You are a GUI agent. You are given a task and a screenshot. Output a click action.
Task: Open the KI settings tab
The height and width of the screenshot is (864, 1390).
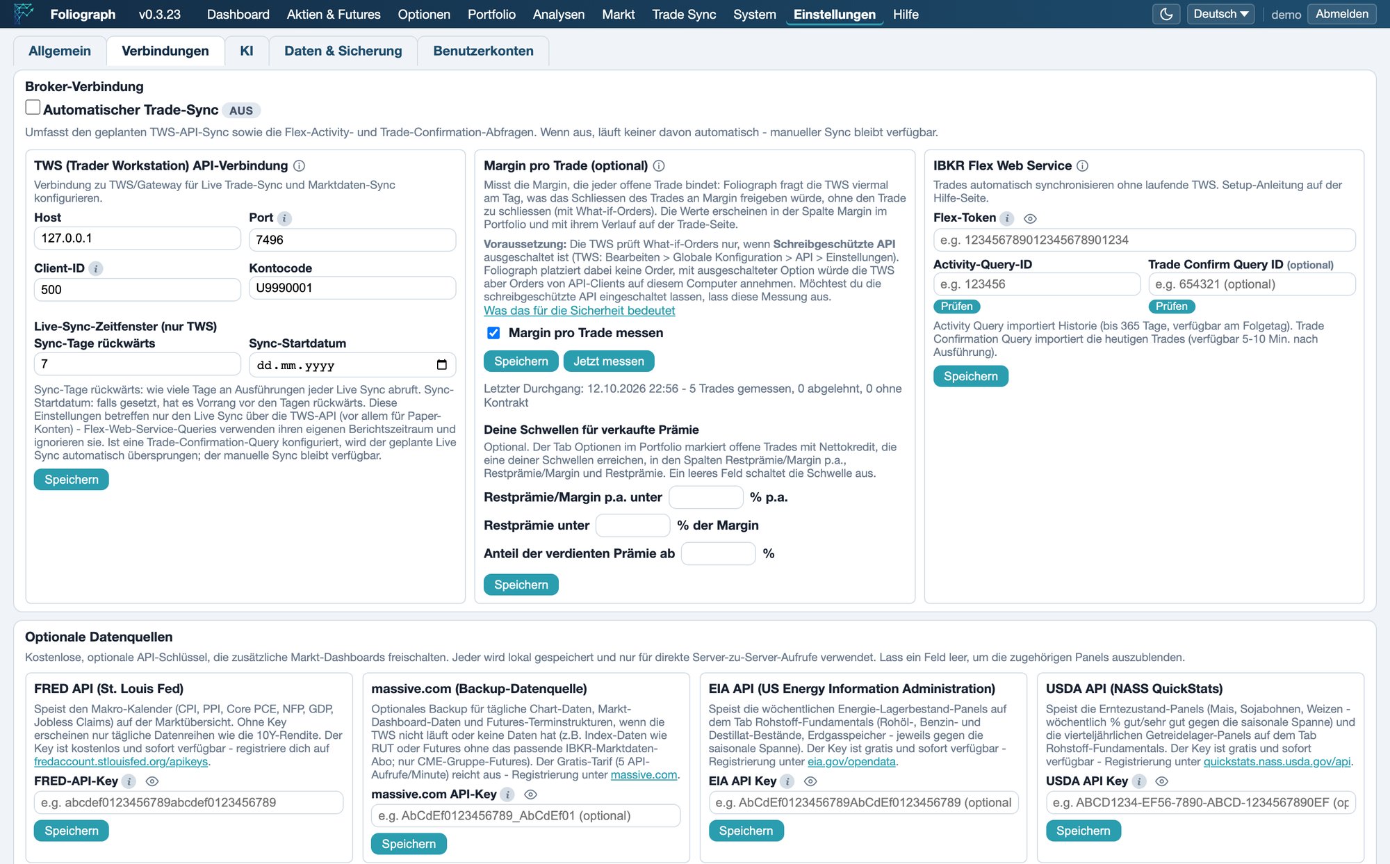click(247, 51)
